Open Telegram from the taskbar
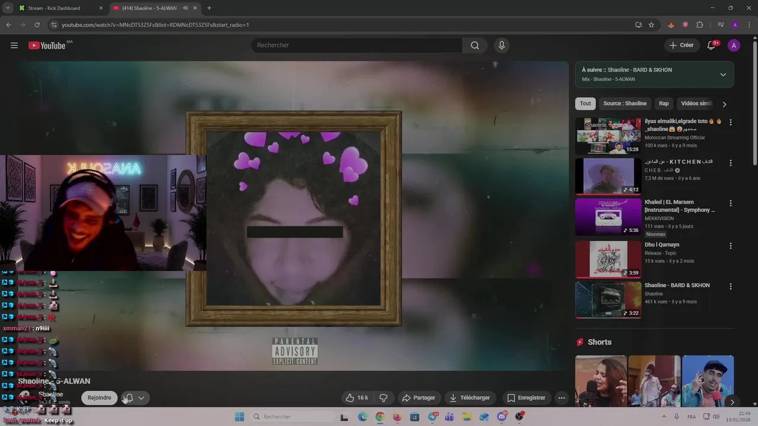758x426 pixels. click(432, 417)
